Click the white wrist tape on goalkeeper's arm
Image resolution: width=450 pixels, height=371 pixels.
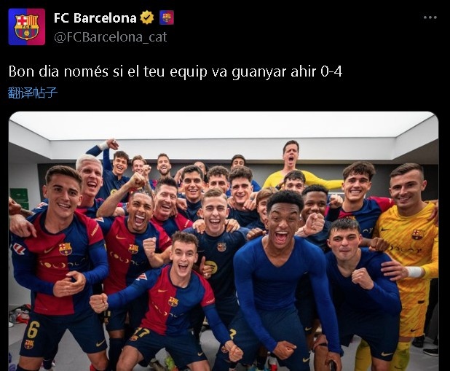pos(414,272)
